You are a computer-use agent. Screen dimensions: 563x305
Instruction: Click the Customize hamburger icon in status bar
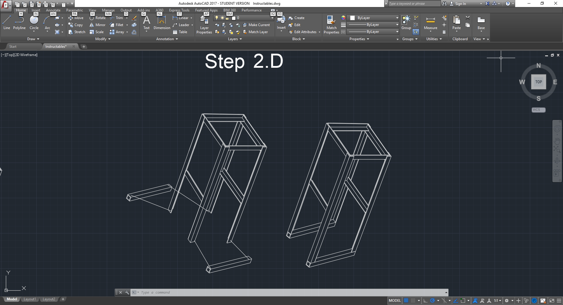(x=559, y=301)
